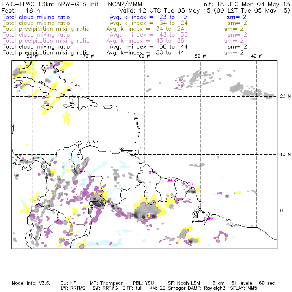Click the 'Init: 18 UTC Mon 04 May 15' text
The image size is (292, 292).
tap(246, 4)
